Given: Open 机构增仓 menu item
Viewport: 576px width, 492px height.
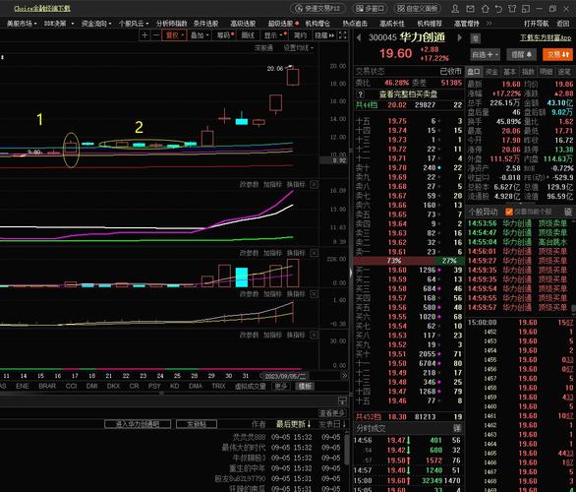Looking at the screenshot, I should (x=317, y=24).
